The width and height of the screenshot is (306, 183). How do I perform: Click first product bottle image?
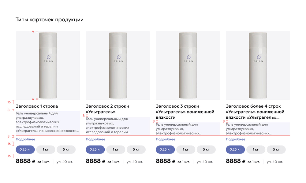point(48,65)
